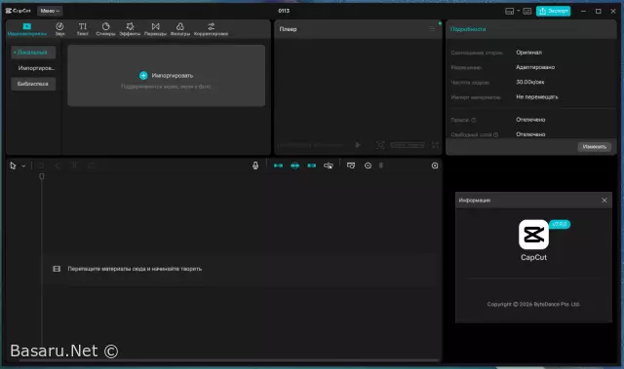Select the cursor selection tool
Image resolution: width=624 pixels, height=369 pixels.
[13, 166]
